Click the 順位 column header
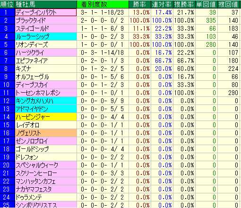Screen dimensions: 241x208 tap(7, 4)
